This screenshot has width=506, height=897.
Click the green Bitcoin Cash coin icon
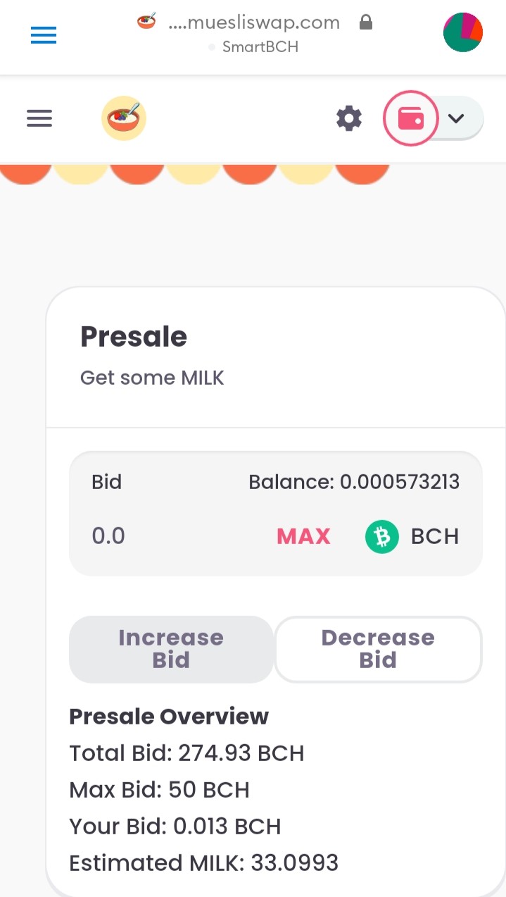coord(382,537)
